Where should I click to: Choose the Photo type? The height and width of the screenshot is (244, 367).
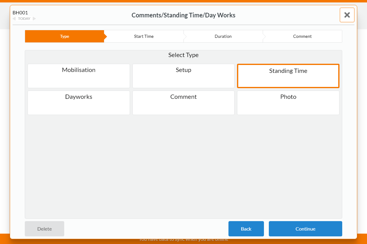pyautogui.click(x=288, y=103)
